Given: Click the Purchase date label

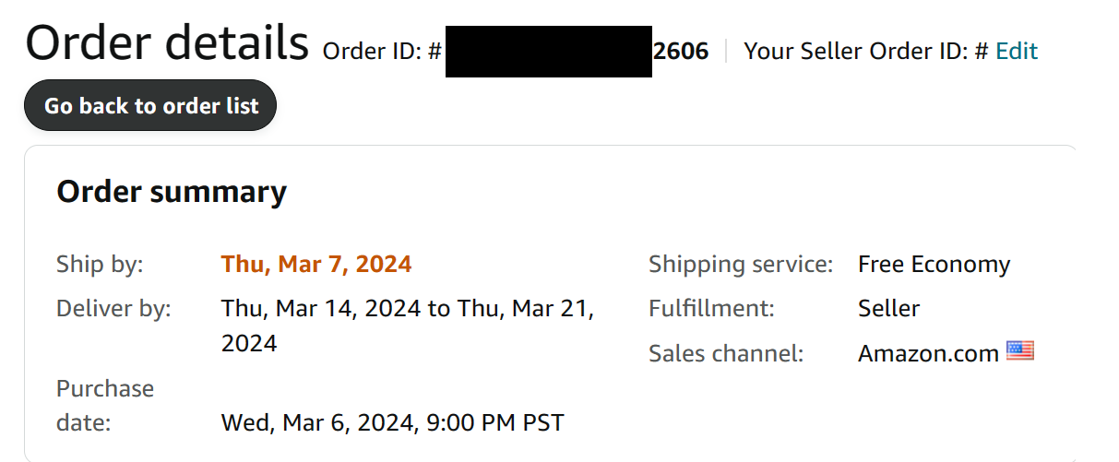Looking at the screenshot, I should coord(105,406).
